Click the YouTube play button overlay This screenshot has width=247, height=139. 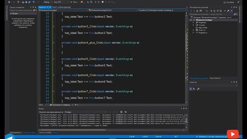coord(233,134)
